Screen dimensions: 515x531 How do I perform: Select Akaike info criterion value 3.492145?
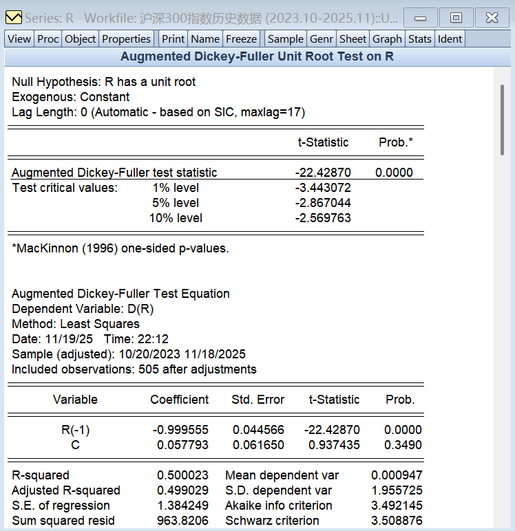pyautogui.click(x=397, y=506)
